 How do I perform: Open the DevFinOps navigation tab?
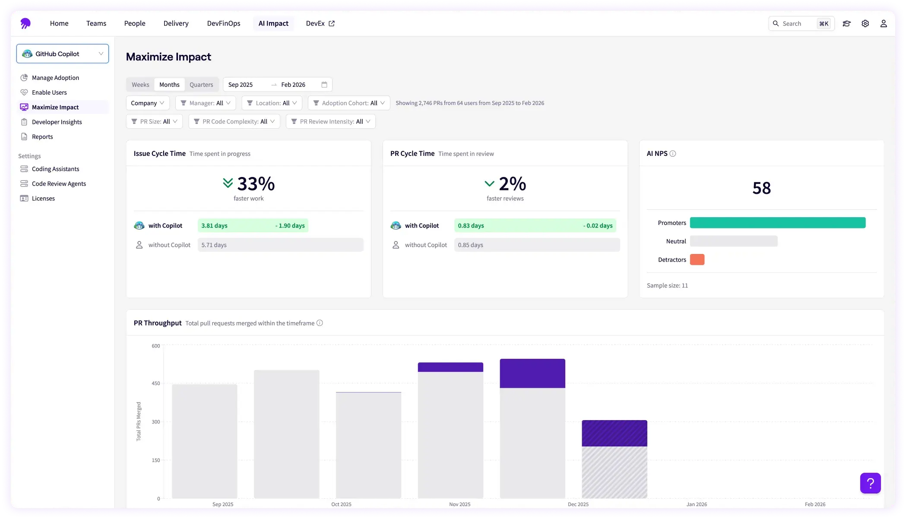click(223, 23)
